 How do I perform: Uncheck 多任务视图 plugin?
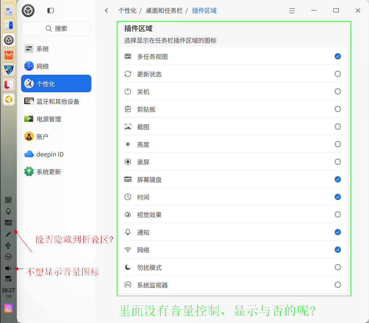click(338, 56)
